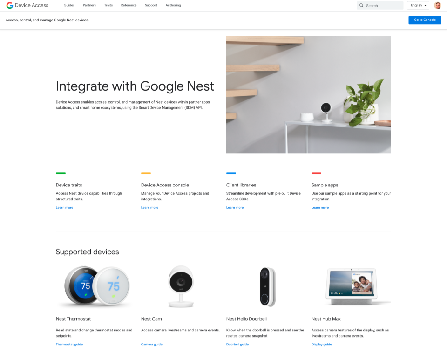The image size is (447, 358).
Task: Click into the Search field
Action: point(380,6)
